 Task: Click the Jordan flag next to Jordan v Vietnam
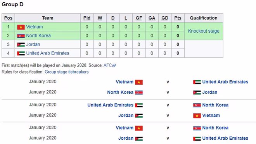(x=139, y=116)
